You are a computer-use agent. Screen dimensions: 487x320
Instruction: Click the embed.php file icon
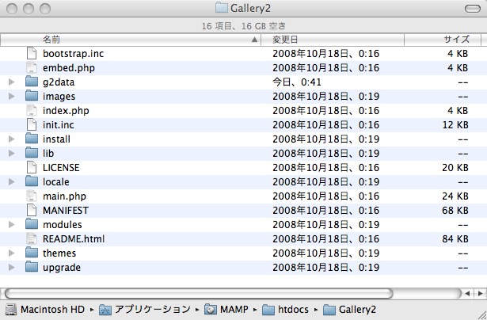pyautogui.click(x=32, y=68)
